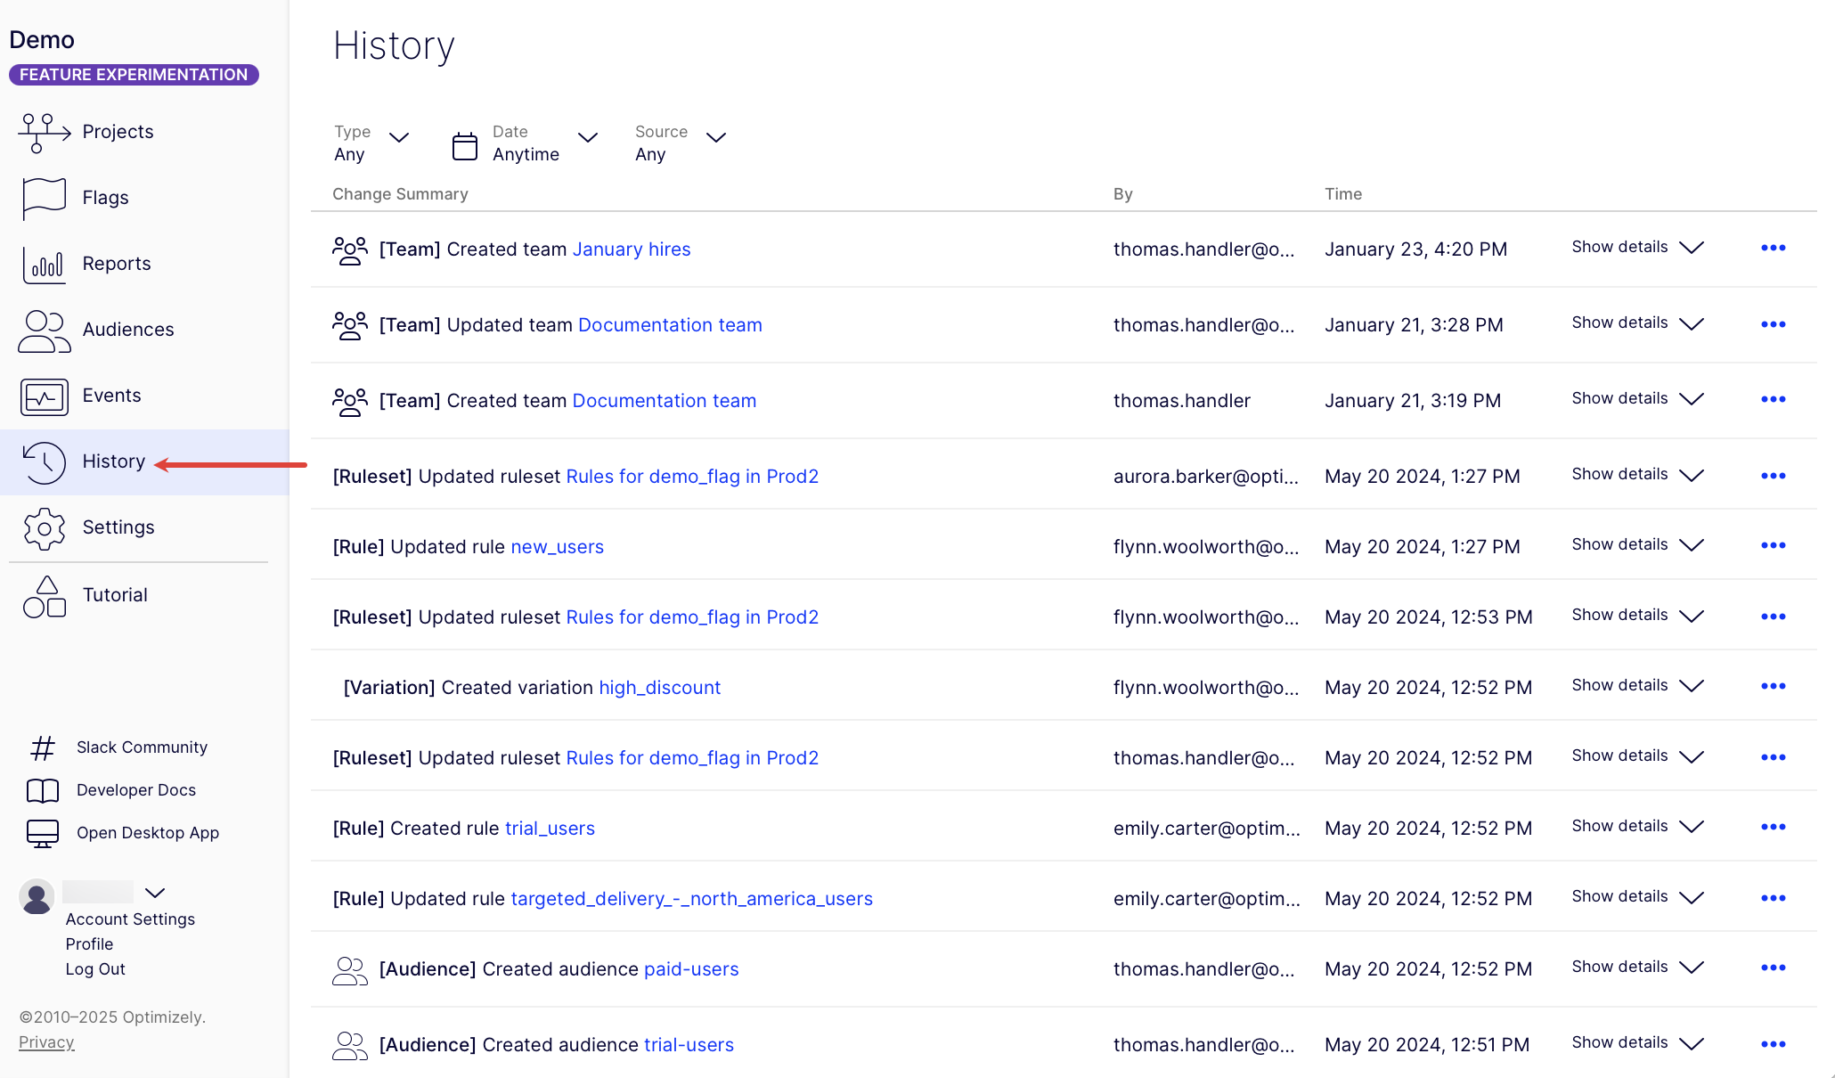Image resolution: width=1835 pixels, height=1078 pixels.
Task: Select the Flags sidebar icon
Action: [x=42, y=198]
